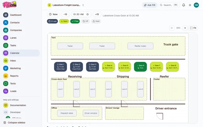The width and height of the screenshot is (203, 127).
Task: Open the Tasks menu item
Action: [21, 45]
